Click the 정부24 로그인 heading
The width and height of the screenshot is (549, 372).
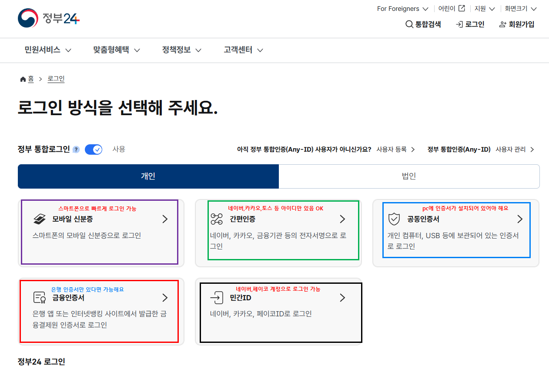[x=41, y=362]
